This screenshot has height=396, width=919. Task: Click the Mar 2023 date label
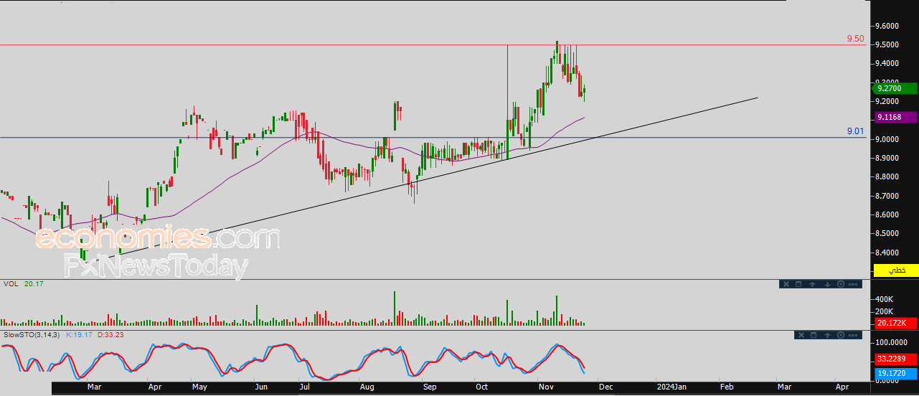[94, 387]
